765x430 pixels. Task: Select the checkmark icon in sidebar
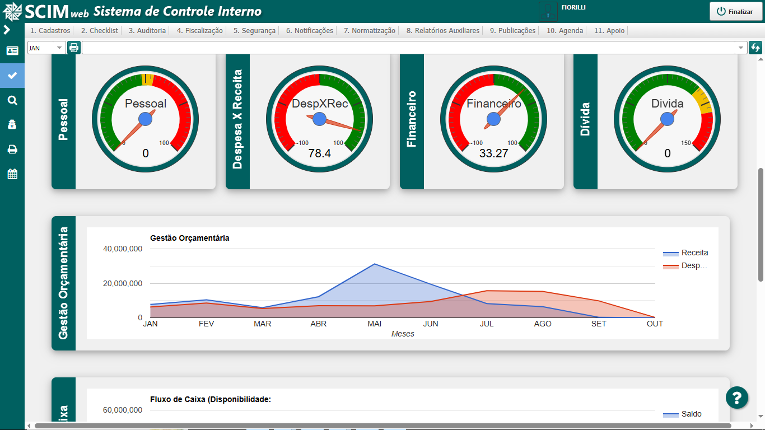click(x=12, y=76)
